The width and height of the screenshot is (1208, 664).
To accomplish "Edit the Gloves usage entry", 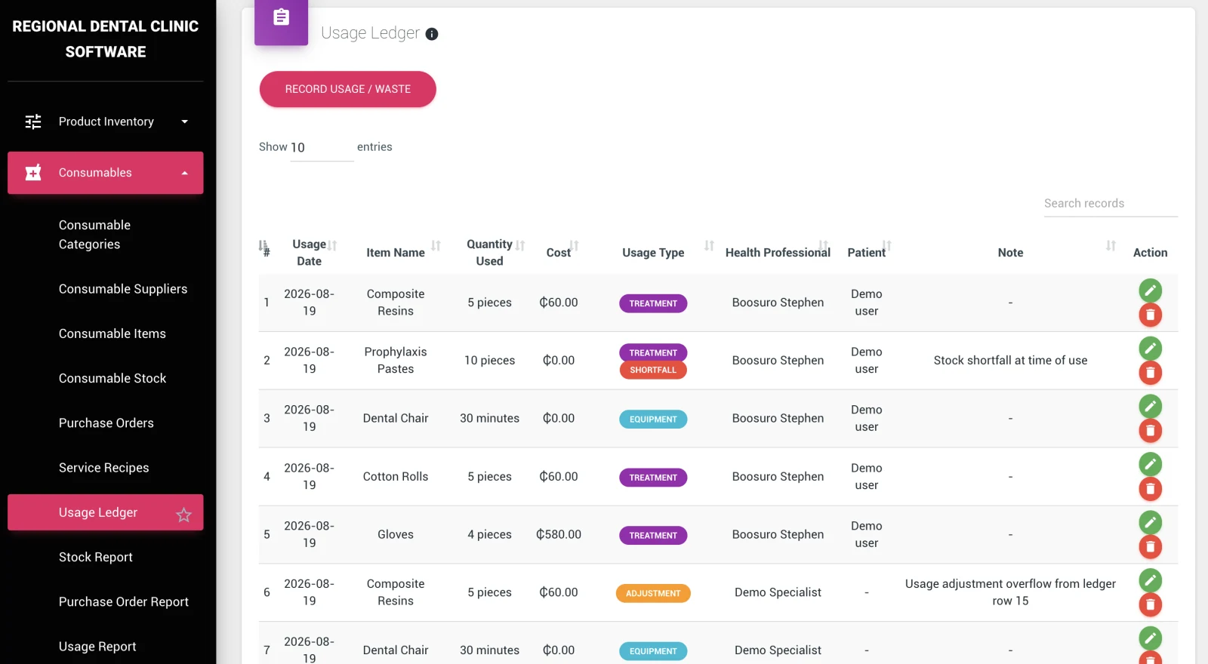I will (x=1150, y=522).
